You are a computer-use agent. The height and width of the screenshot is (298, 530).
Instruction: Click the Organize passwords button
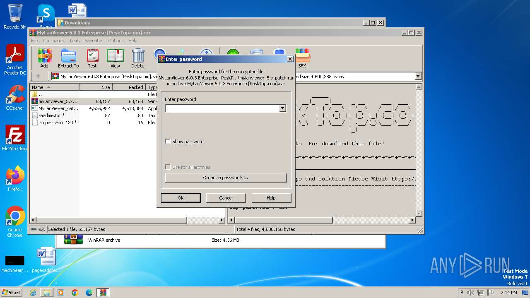pos(226,178)
